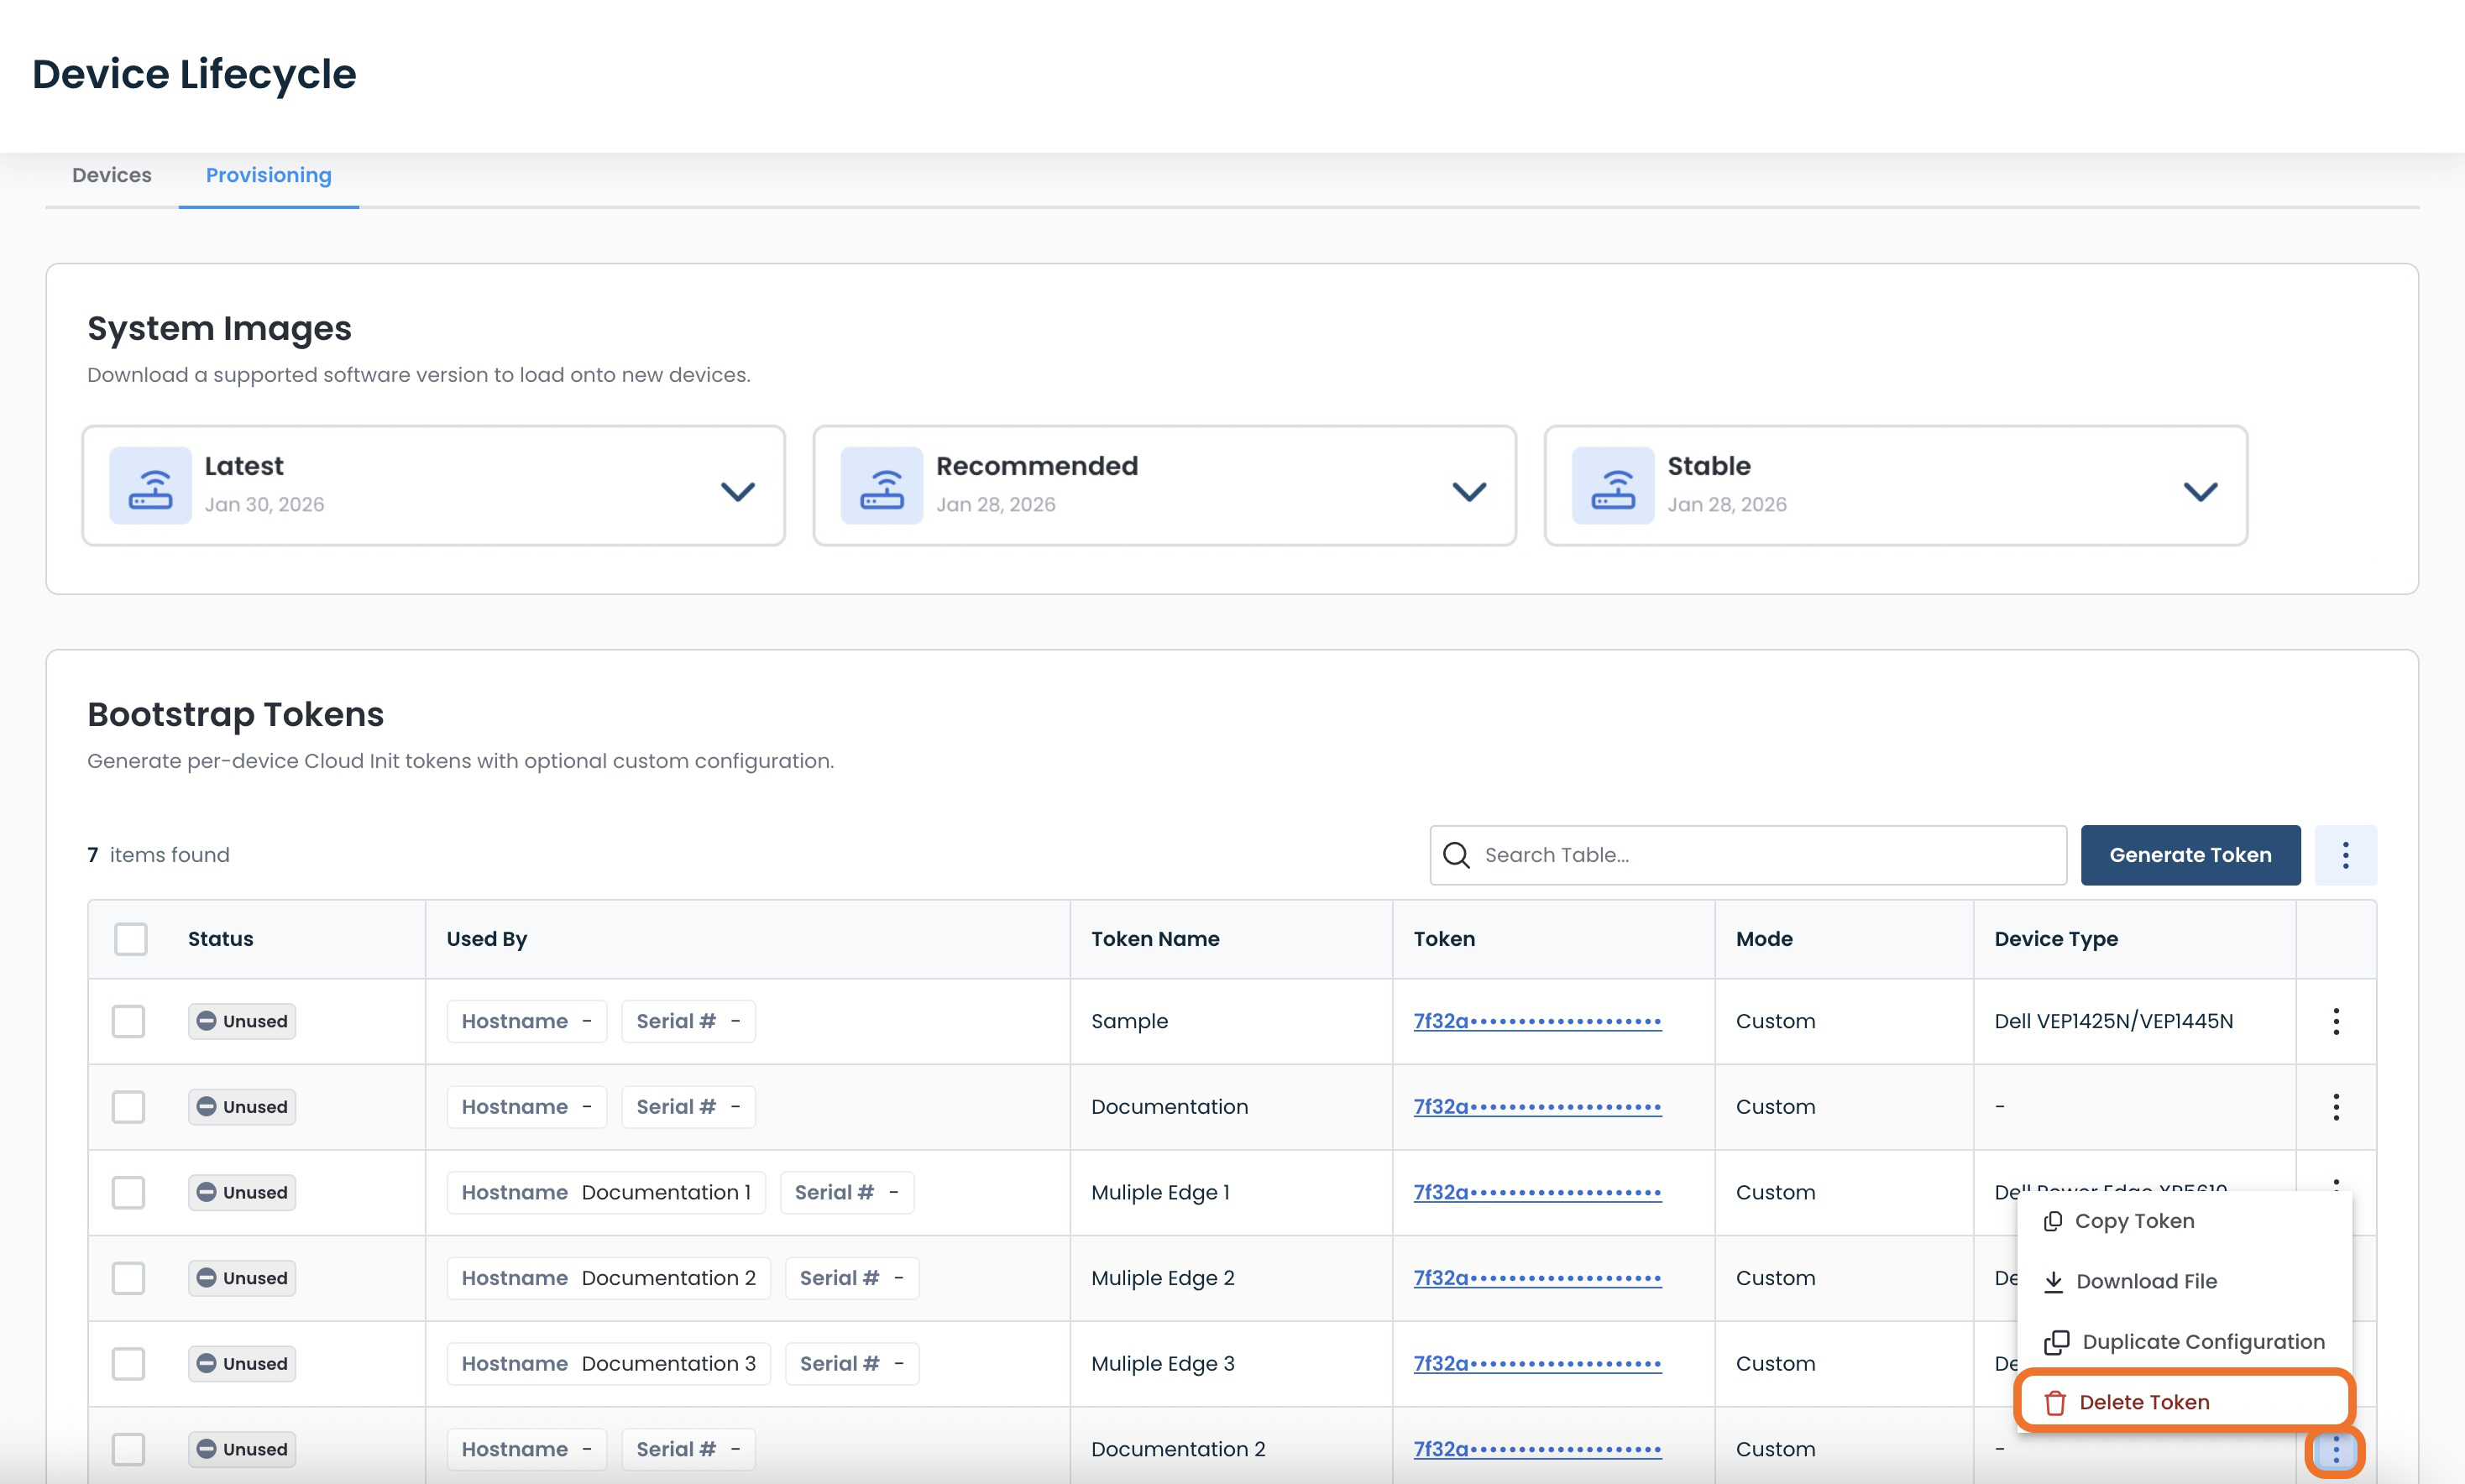This screenshot has width=2465, height=1484.
Task: Choose Download File from the context menu
Action: pyautogui.click(x=2184, y=1281)
